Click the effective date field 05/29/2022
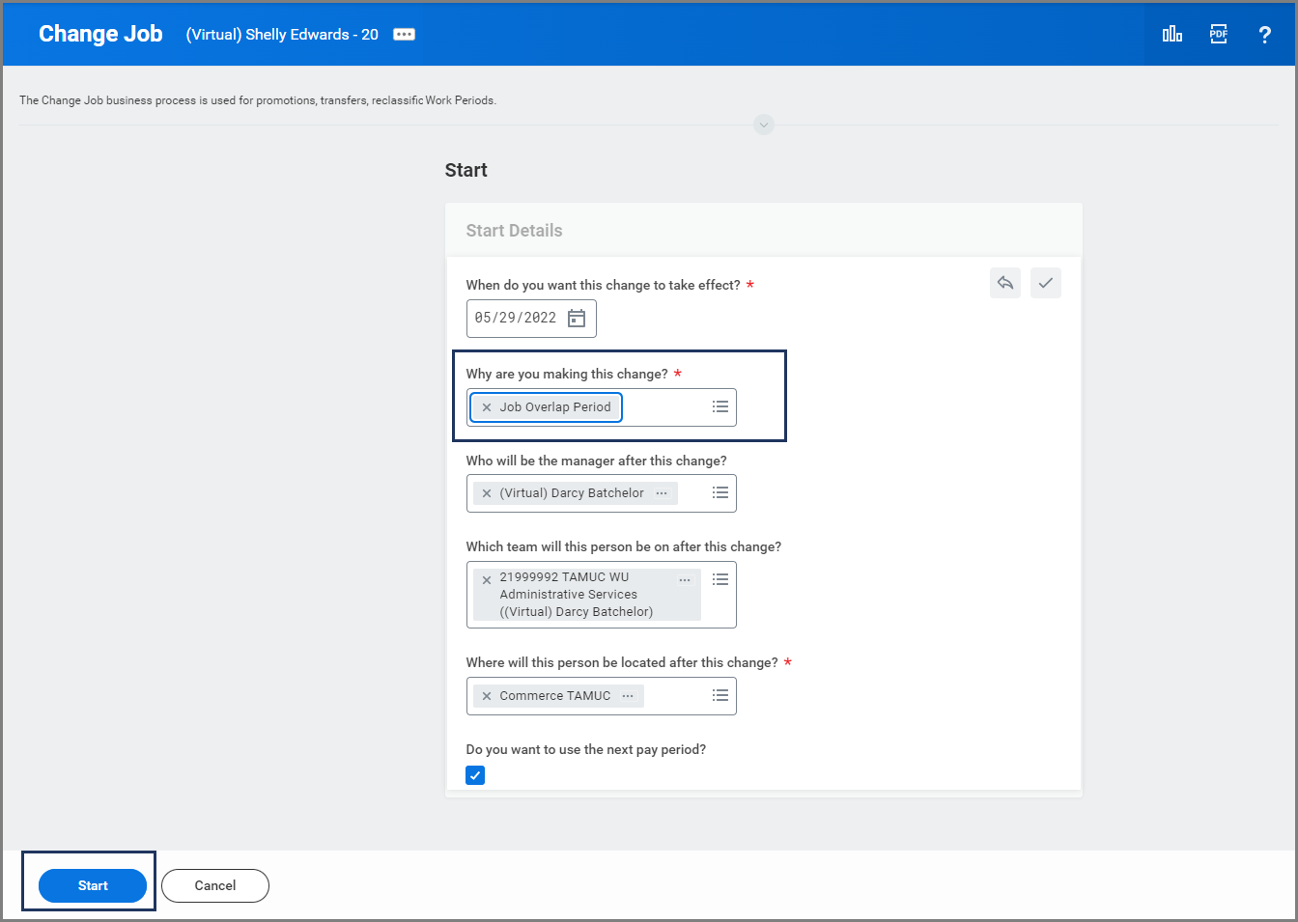Viewport: 1298px width, 922px height. [x=516, y=319]
